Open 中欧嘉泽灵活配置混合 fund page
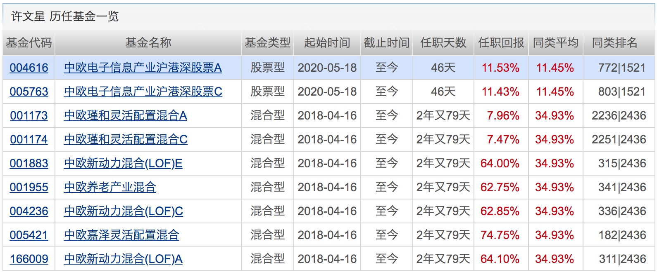 (121, 235)
